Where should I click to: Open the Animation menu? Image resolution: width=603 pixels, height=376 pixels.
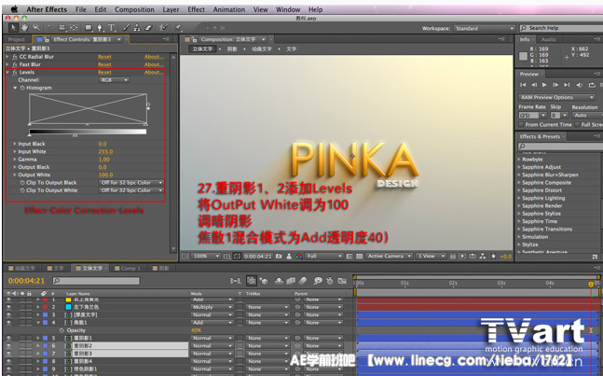coord(229,9)
